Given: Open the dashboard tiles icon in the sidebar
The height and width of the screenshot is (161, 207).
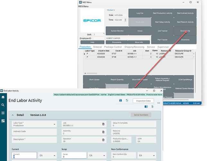Looking at the screenshot, I should coord(3,121).
